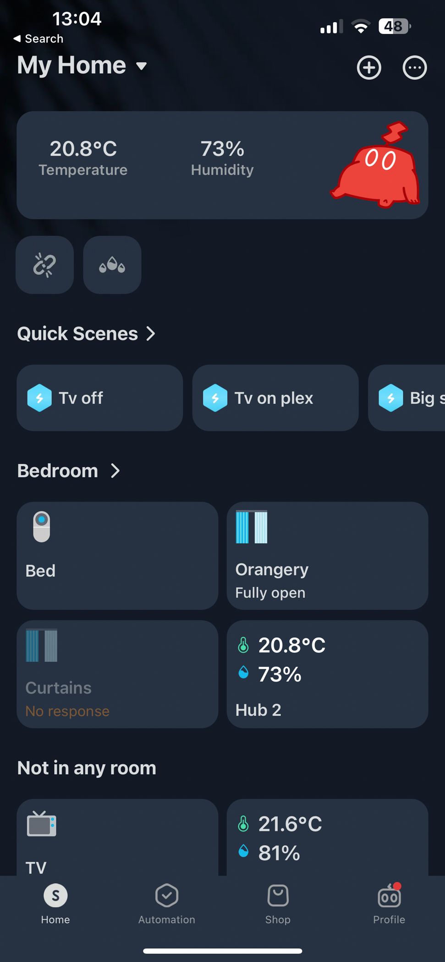The height and width of the screenshot is (962, 445).
Task: Tap the broken link shortcut icon
Action: [44, 265]
